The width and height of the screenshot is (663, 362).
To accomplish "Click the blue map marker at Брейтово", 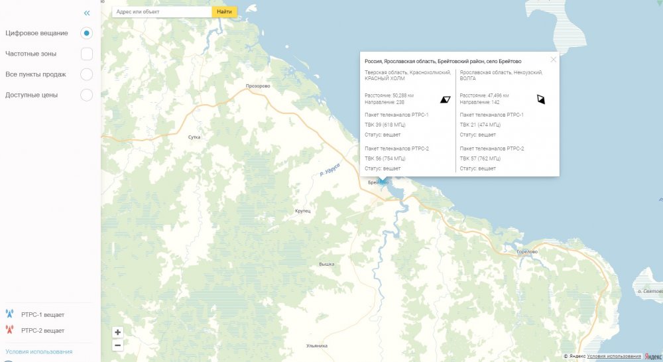I will point(383,180).
